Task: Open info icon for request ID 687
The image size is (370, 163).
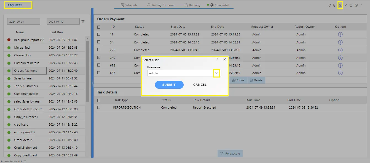Action: 340,73
